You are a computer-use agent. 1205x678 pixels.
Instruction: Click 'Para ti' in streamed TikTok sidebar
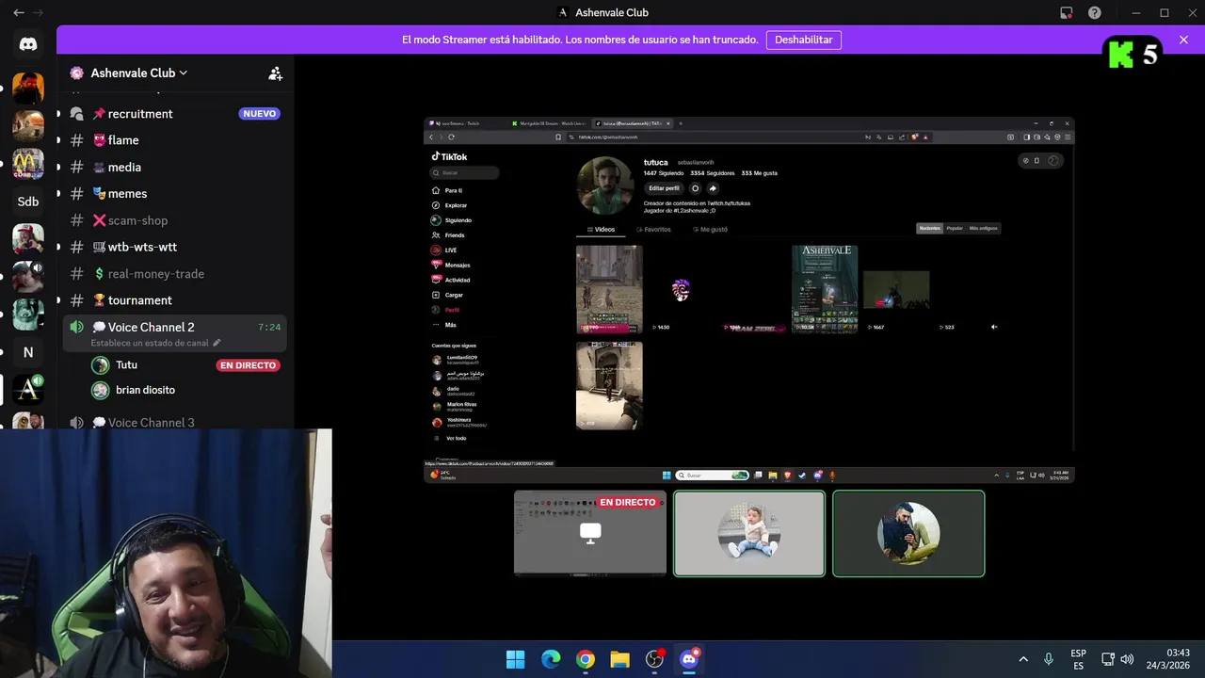point(448,190)
